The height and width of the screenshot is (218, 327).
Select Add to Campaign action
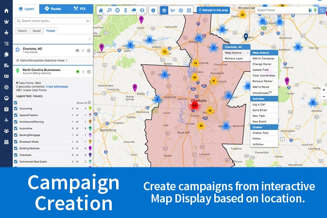tap(264, 58)
